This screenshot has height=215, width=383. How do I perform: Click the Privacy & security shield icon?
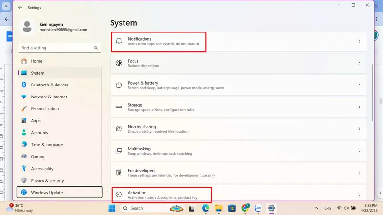tap(23, 181)
